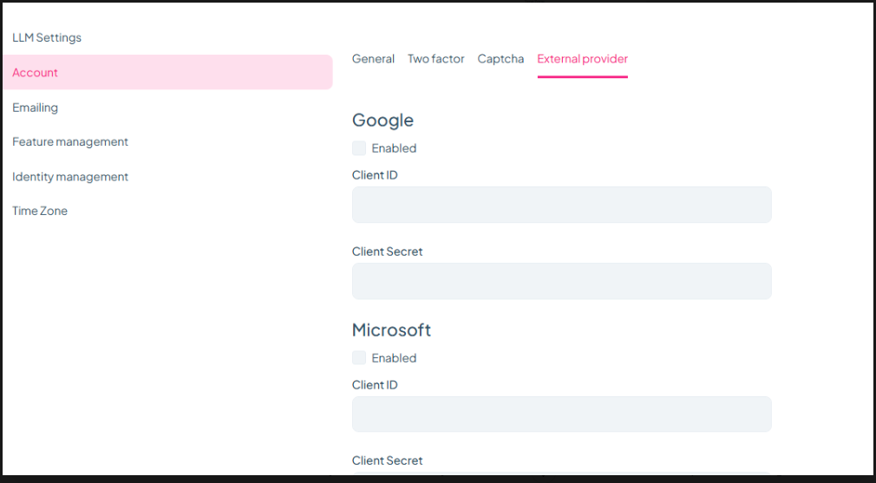Image resolution: width=876 pixels, height=483 pixels.
Task: Click the Google Client ID input field
Action: 561,205
